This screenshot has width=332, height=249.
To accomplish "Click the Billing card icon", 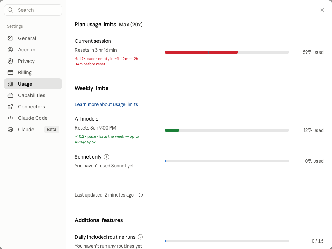I will tap(10, 73).
